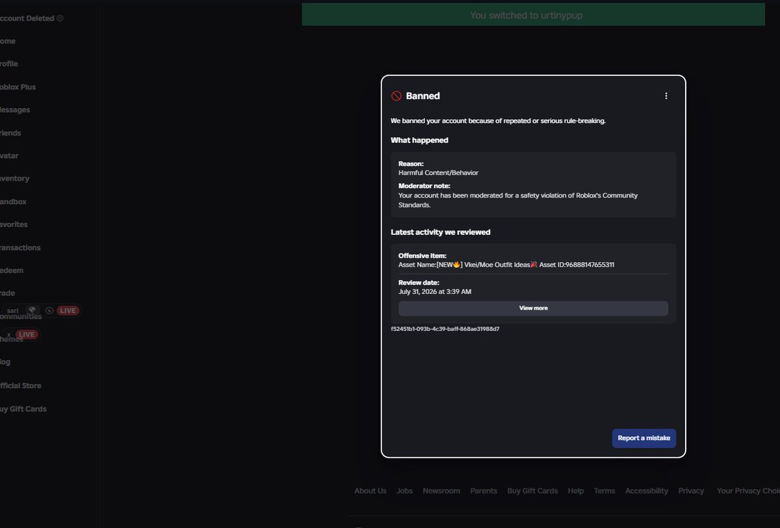Open Blog in the left sidebar
The height and width of the screenshot is (528, 780).
point(5,362)
